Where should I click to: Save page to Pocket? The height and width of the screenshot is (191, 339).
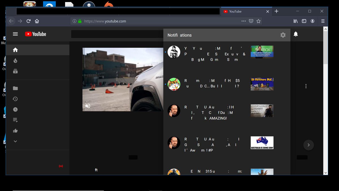[x=251, y=21]
